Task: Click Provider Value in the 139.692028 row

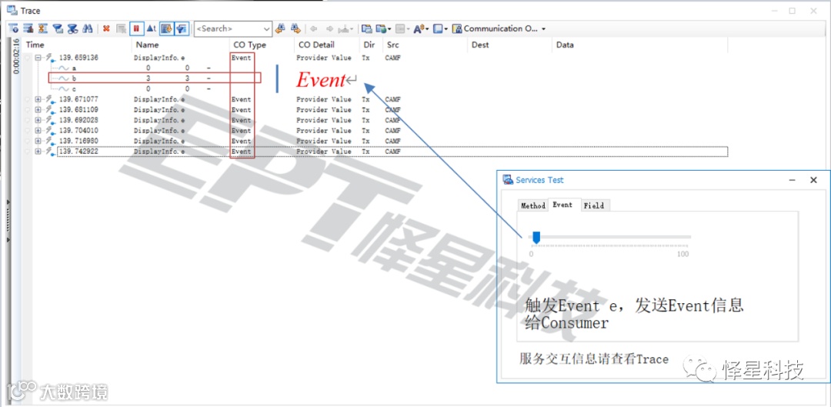Action: click(323, 120)
